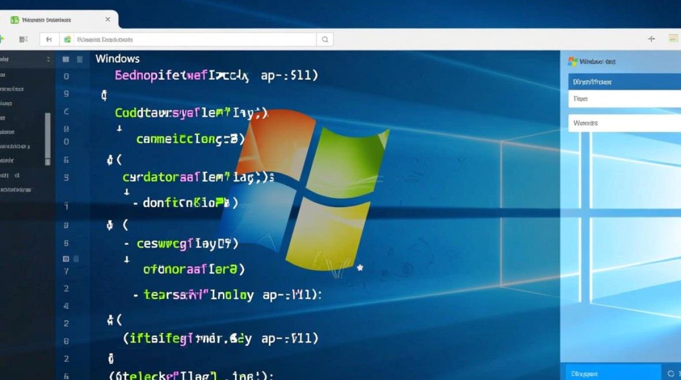Click the plus icon at toolbar right

point(652,39)
